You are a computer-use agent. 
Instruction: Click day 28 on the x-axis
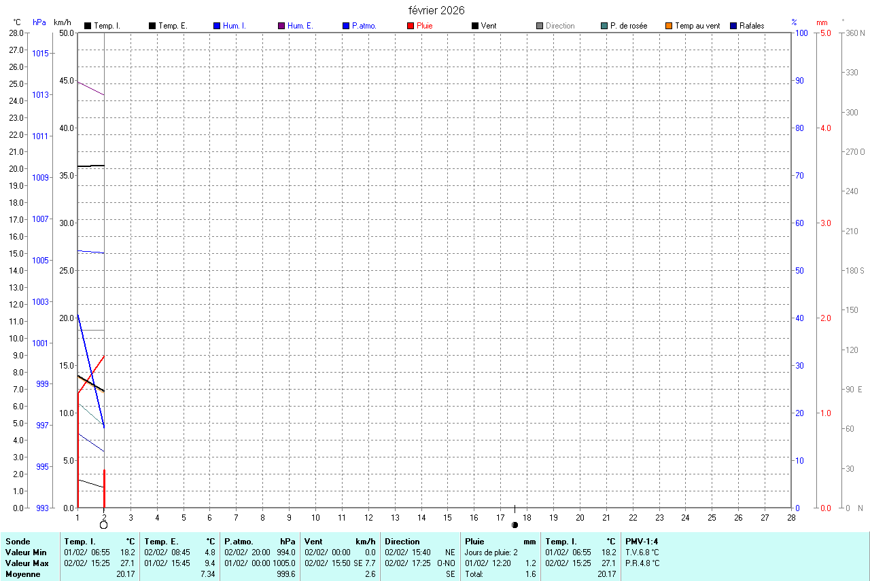(791, 518)
